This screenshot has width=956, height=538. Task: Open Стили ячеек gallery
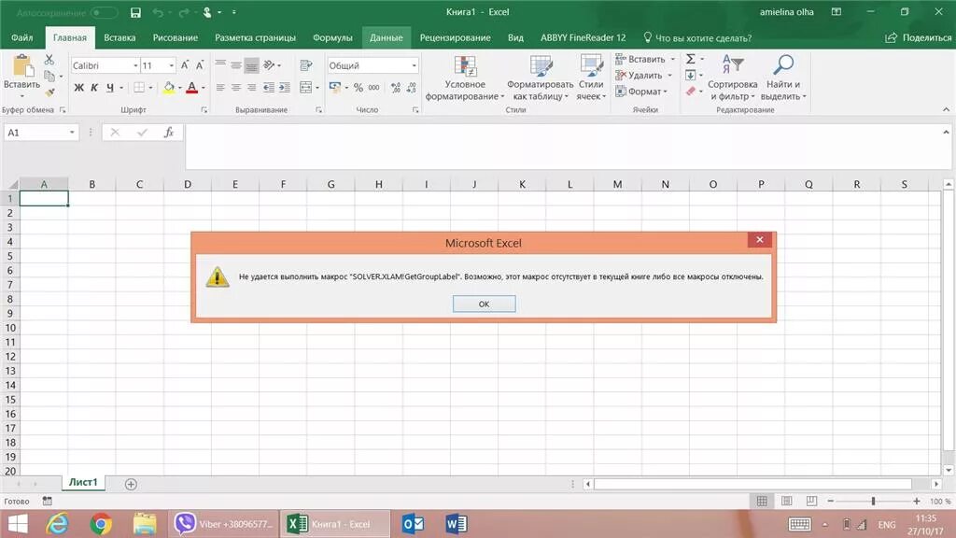tap(591, 78)
